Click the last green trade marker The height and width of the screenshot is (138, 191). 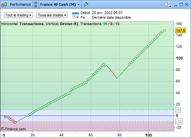165,30
